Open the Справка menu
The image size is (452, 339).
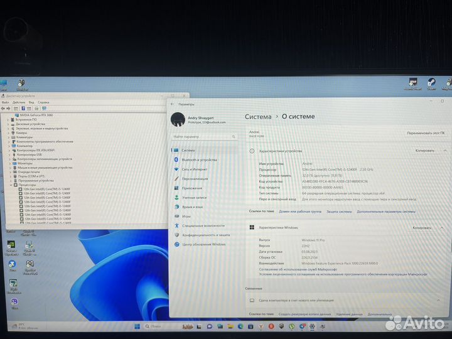click(43, 102)
